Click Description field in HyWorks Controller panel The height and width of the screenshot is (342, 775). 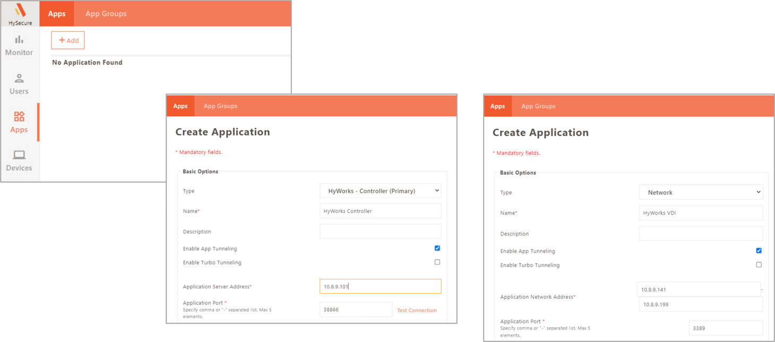[380, 231]
